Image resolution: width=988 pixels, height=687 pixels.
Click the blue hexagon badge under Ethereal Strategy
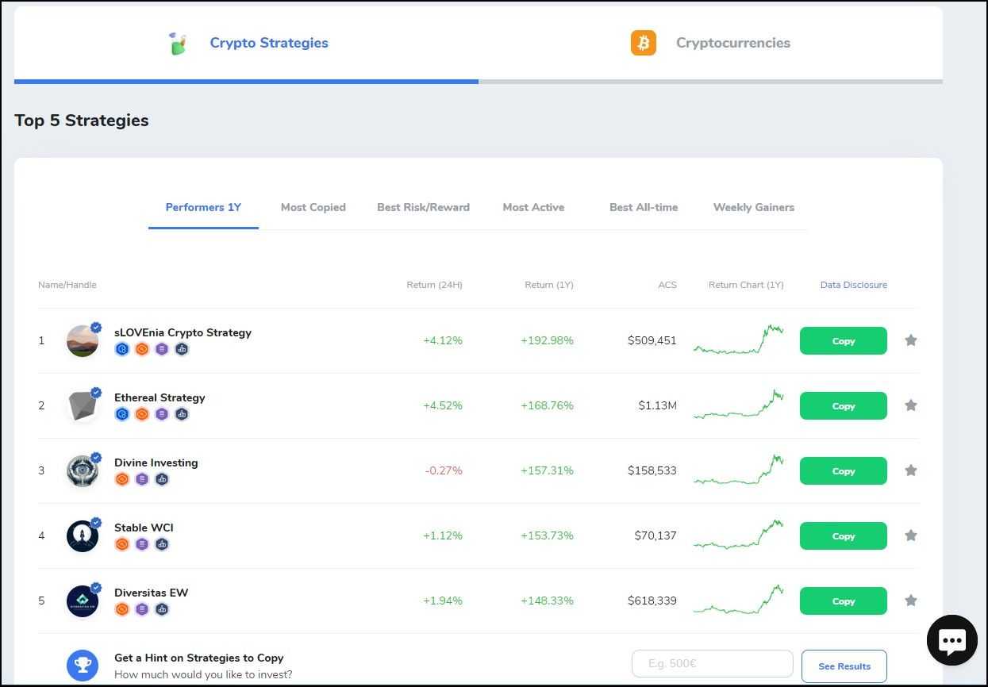tap(122, 413)
